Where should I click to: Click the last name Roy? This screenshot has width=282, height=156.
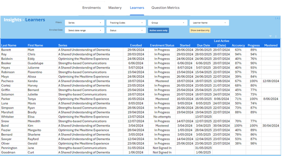[4, 54]
